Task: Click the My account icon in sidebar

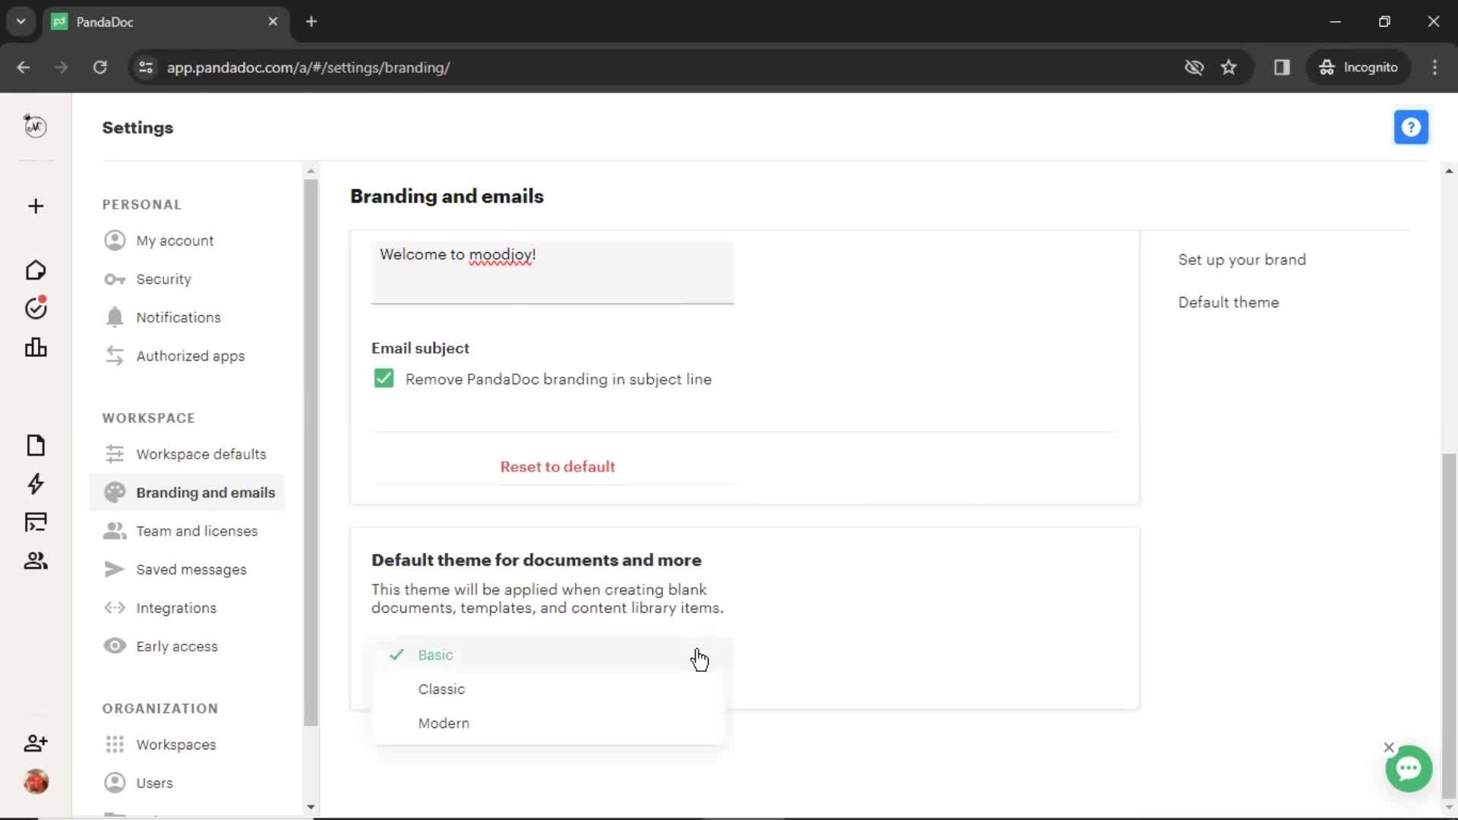Action: [114, 240]
